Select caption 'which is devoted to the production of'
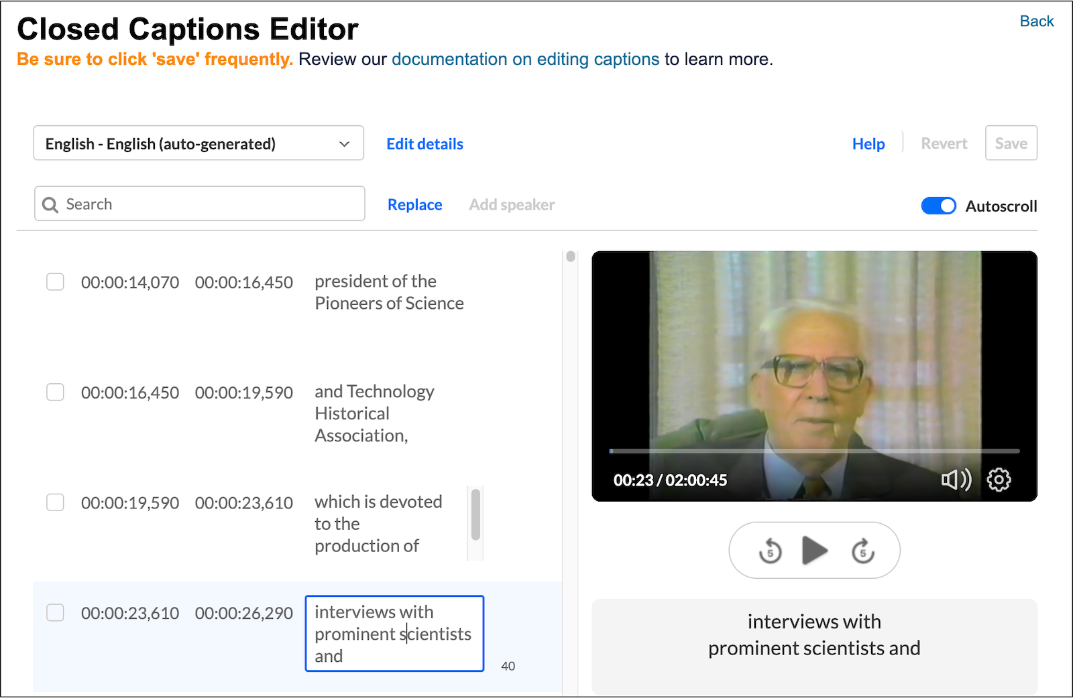 pyautogui.click(x=378, y=524)
